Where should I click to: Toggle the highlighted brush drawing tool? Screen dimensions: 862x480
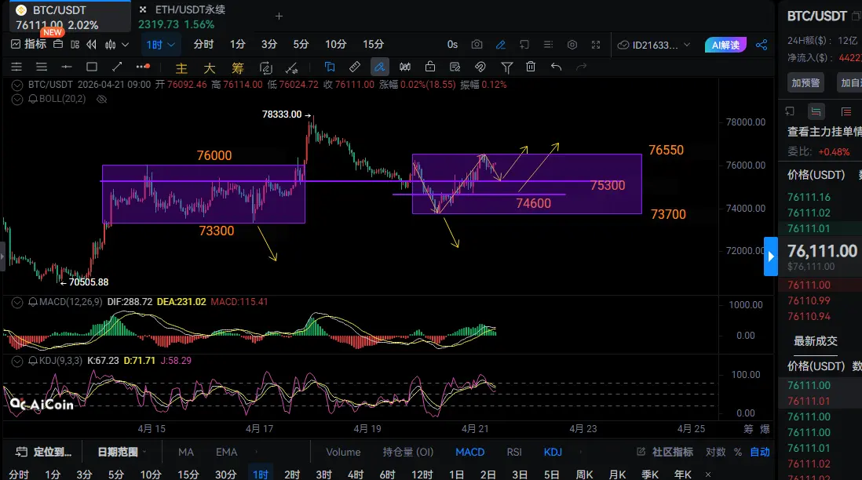[379, 67]
